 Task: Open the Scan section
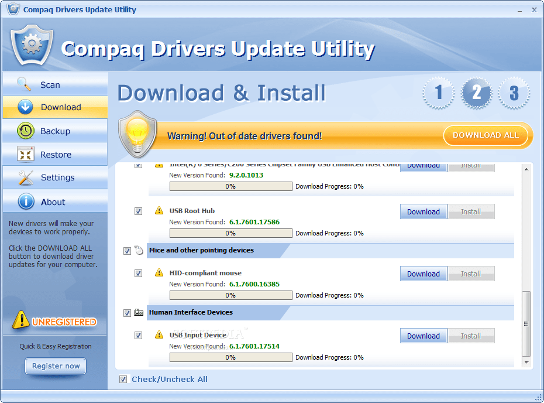[x=55, y=84]
